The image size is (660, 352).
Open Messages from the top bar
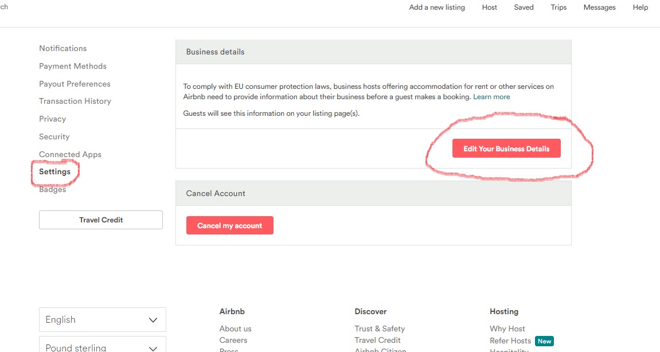pyautogui.click(x=599, y=7)
